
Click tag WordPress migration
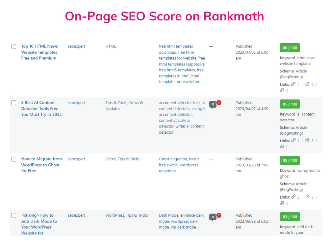pyautogui.click(x=178, y=168)
